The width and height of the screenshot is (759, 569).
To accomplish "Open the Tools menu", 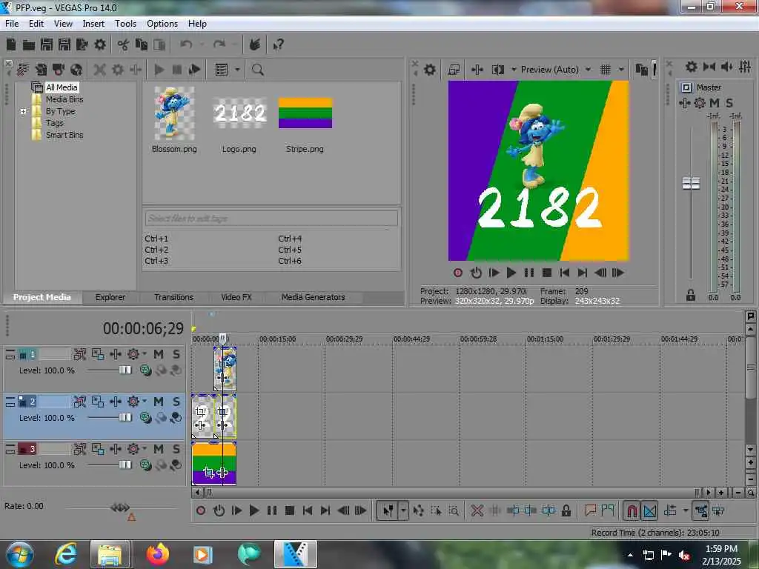I will [x=125, y=24].
